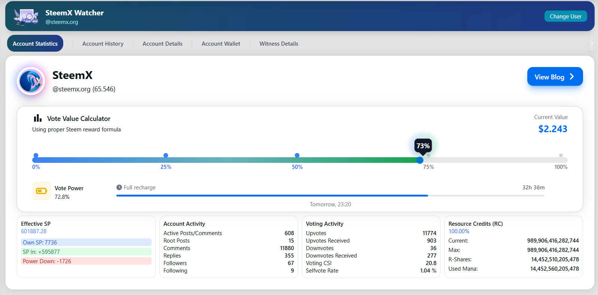Click the Replies count row
The image size is (598, 295).
point(229,256)
